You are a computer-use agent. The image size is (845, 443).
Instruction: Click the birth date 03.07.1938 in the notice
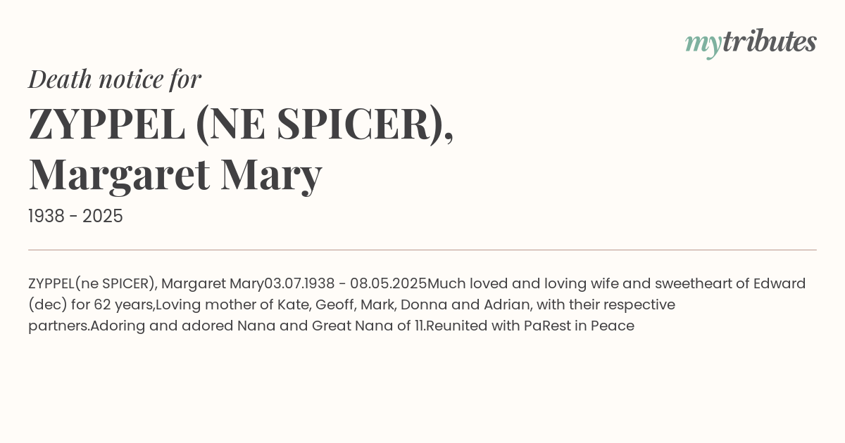(x=300, y=284)
